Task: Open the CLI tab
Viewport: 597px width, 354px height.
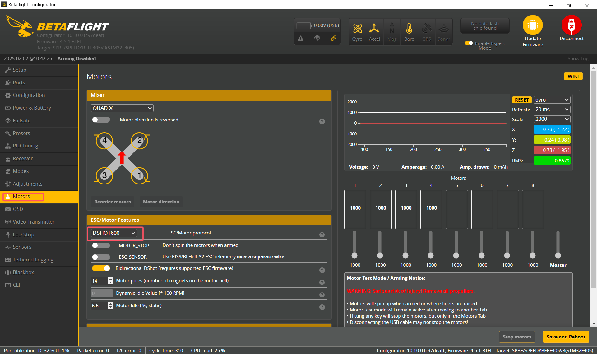Action: (x=39, y=285)
